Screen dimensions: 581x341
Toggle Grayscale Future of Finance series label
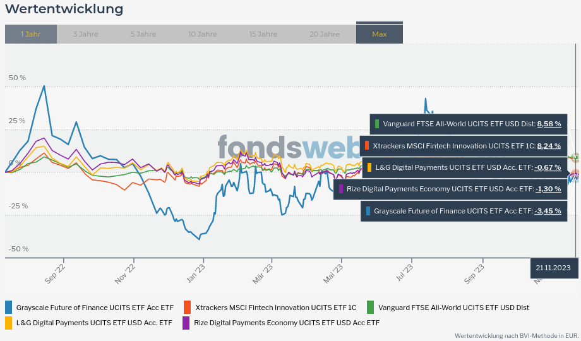(x=95, y=308)
